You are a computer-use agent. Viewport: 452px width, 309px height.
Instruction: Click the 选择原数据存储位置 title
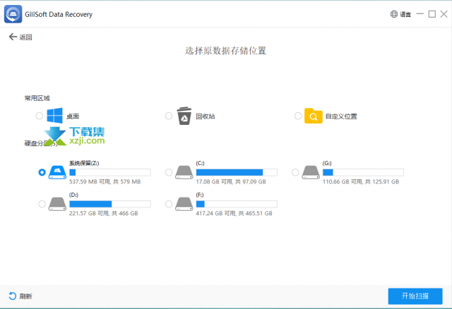226,51
